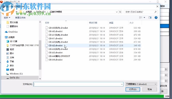Click DATA (D:) in the address breadcrumb
Screen dimensions: 172x99
tap(41, 12)
